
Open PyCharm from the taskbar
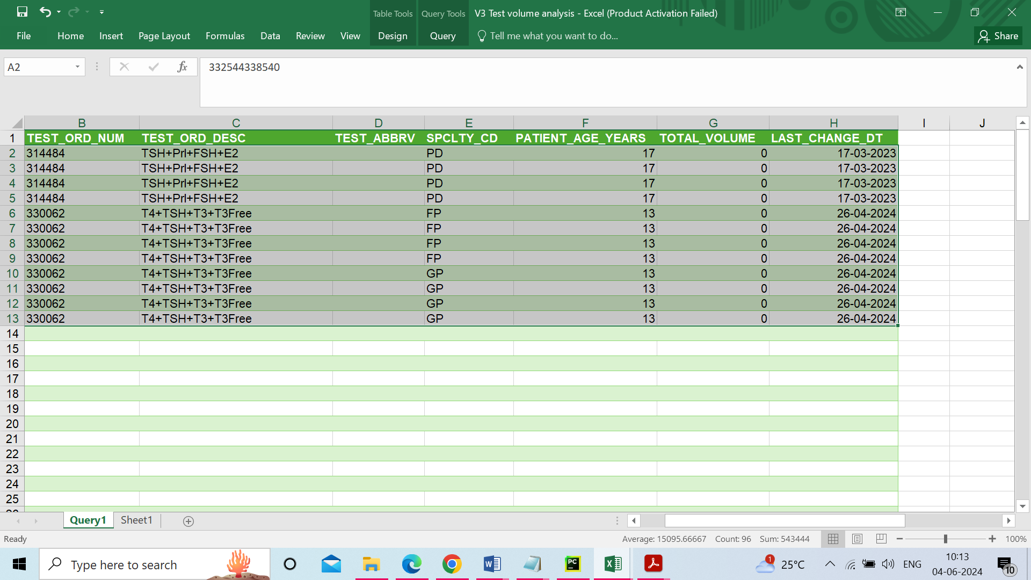tap(572, 564)
